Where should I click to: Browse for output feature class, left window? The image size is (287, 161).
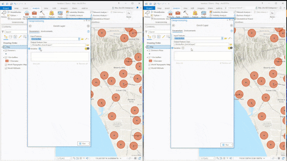point(88,45)
